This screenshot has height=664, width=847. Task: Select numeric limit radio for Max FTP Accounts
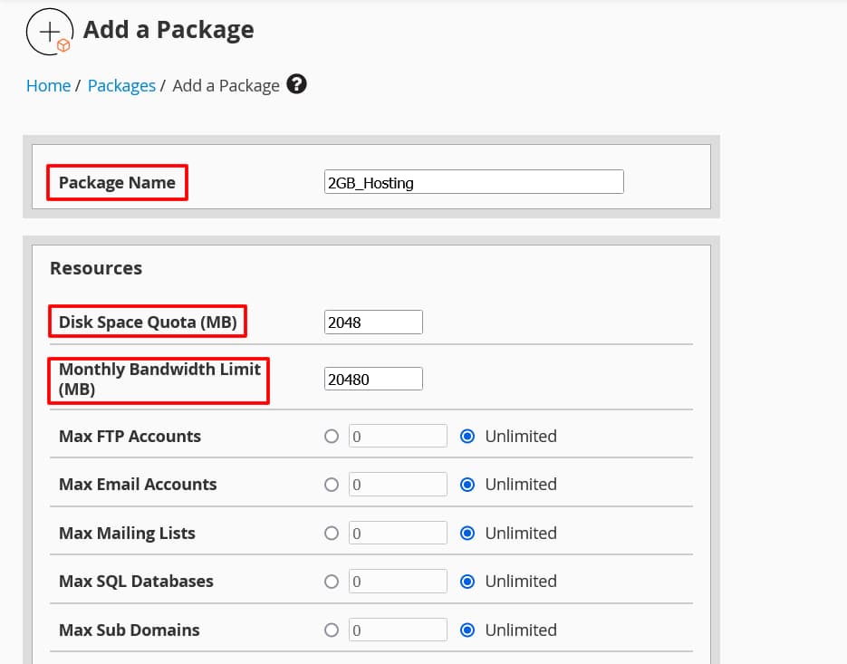point(332,436)
